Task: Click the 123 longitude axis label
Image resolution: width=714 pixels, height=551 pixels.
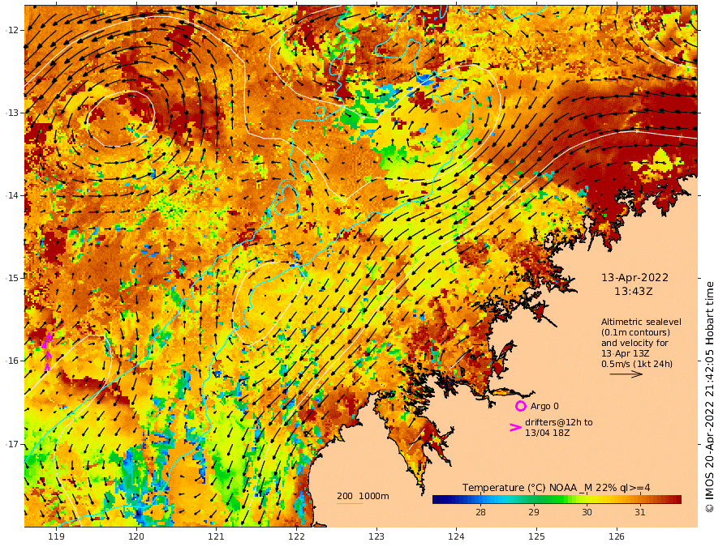Action: click(x=376, y=536)
